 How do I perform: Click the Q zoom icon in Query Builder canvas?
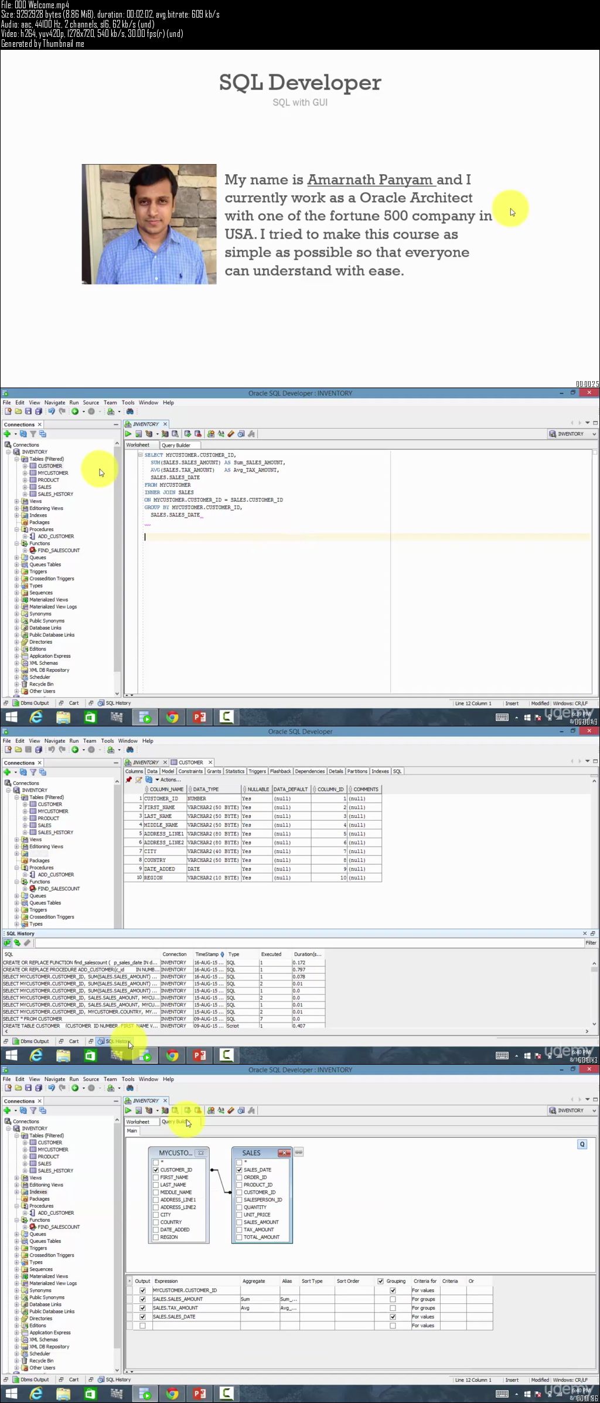coord(582,1144)
